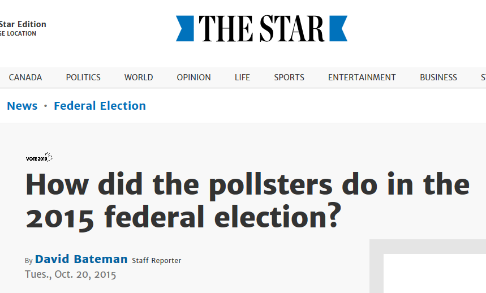
Task: Go to the Business section
Action: tap(438, 77)
